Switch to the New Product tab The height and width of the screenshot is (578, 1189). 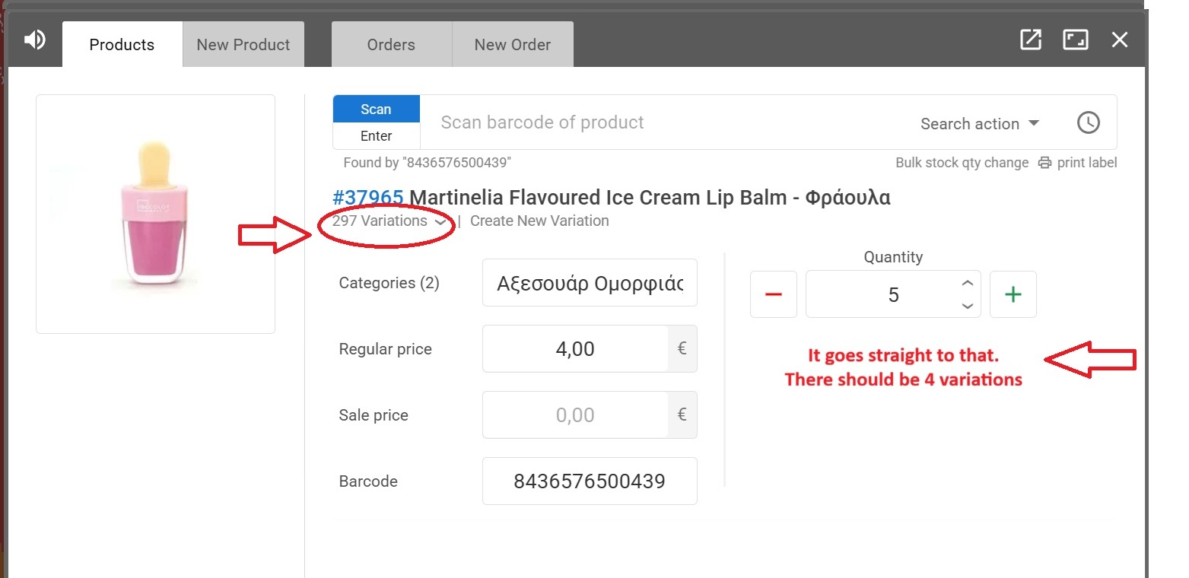click(243, 45)
